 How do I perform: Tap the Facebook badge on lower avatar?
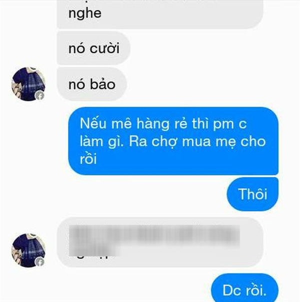[x=39, y=262]
